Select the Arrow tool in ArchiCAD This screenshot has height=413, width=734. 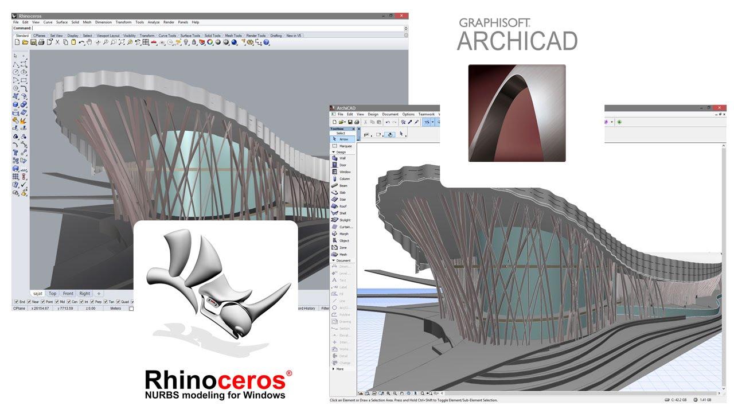coord(342,138)
